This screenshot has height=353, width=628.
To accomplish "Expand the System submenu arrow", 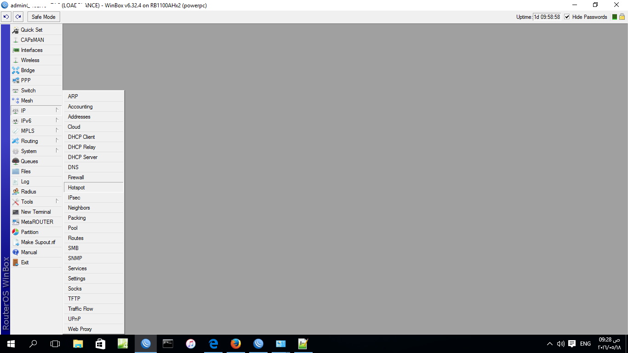I will click(57, 151).
